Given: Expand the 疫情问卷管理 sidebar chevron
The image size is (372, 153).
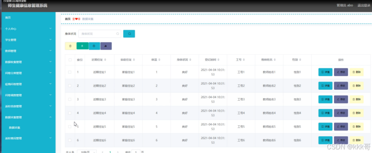Looking at the screenshot, I should coord(50,84).
